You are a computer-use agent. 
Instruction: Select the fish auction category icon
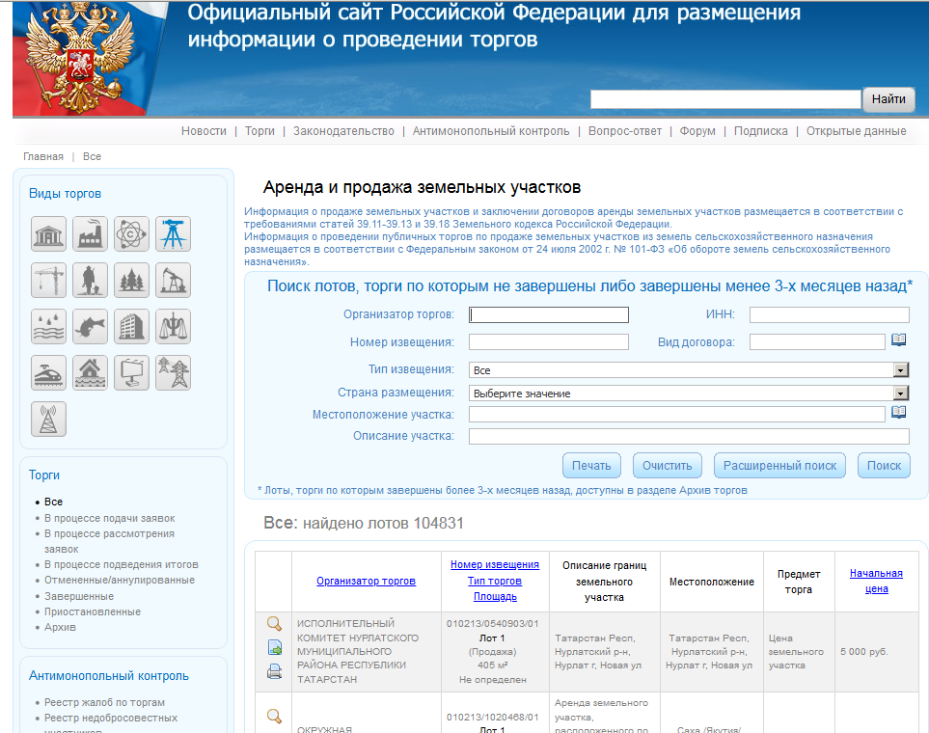pyautogui.click(x=91, y=326)
